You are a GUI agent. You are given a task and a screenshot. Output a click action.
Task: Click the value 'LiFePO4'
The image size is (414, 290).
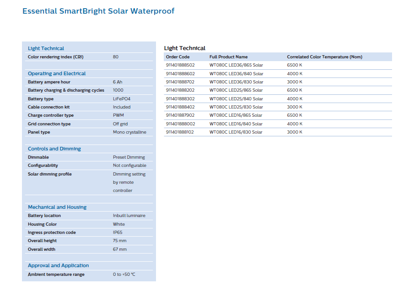(x=122, y=98)
